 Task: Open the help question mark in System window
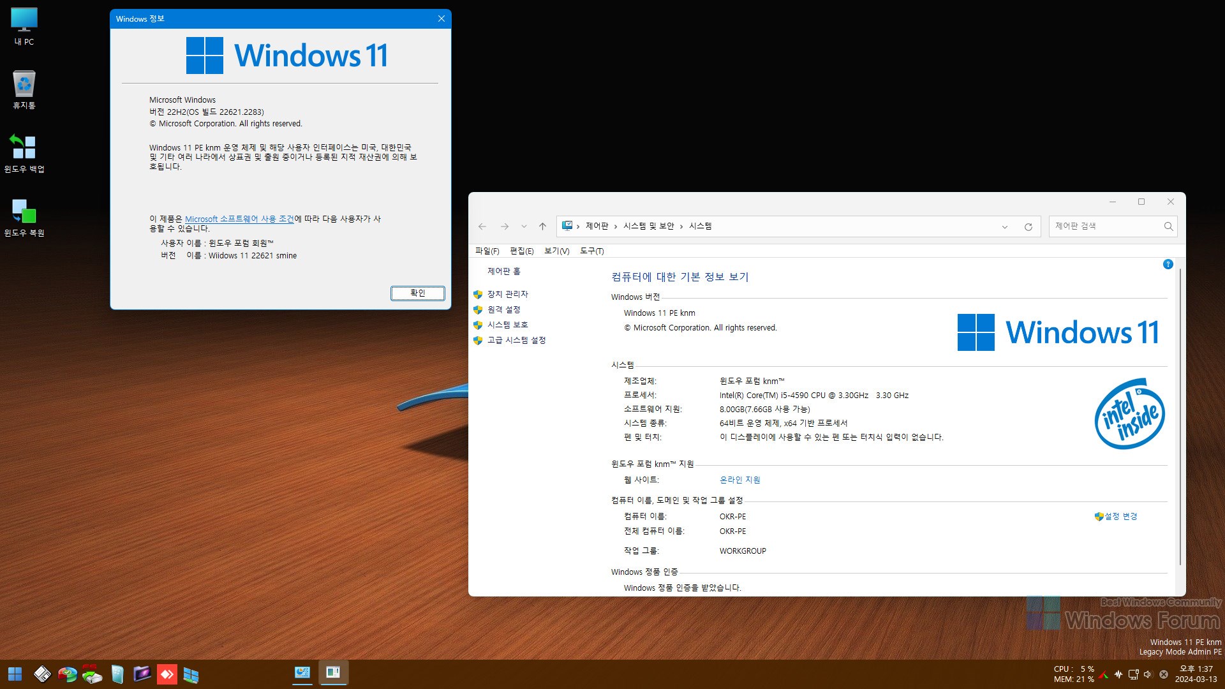[x=1168, y=264]
